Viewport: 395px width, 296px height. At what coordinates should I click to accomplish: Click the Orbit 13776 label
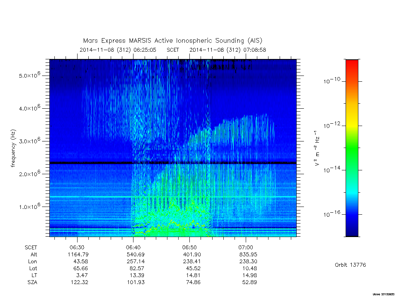(350, 265)
